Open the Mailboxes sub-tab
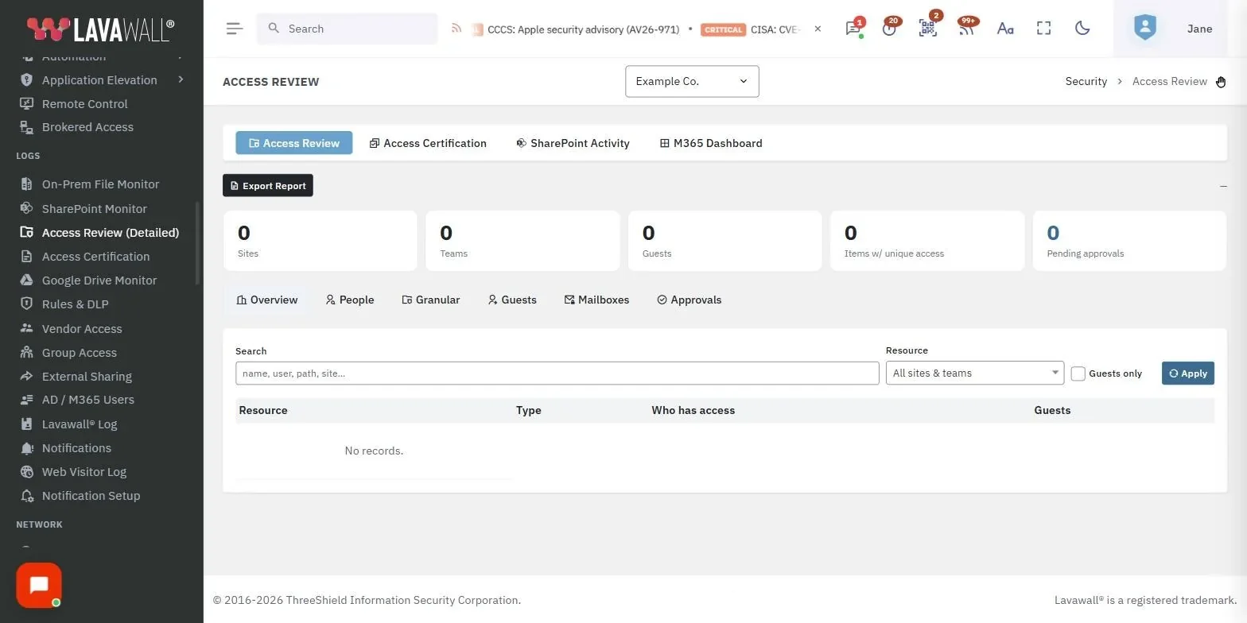1247x623 pixels. pos(596,300)
